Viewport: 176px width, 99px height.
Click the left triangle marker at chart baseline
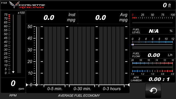tap(27, 85)
